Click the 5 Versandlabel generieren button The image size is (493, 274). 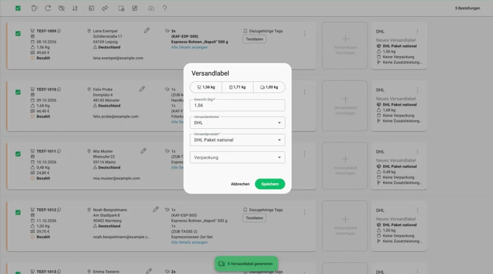pyautogui.click(x=246, y=264)
